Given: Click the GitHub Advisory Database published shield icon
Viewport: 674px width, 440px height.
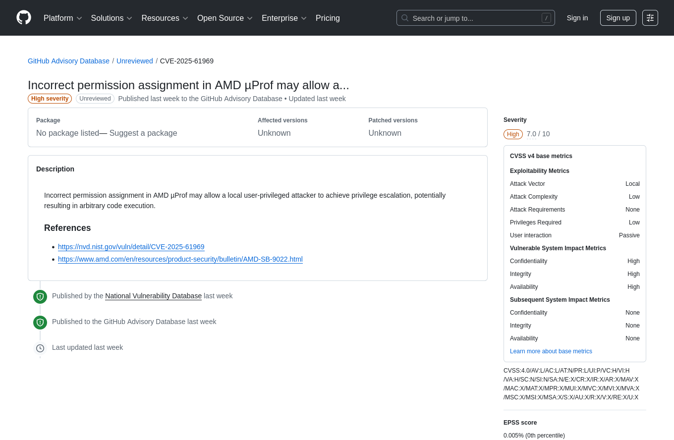Looking at the screenshot, I should [40, 323].
